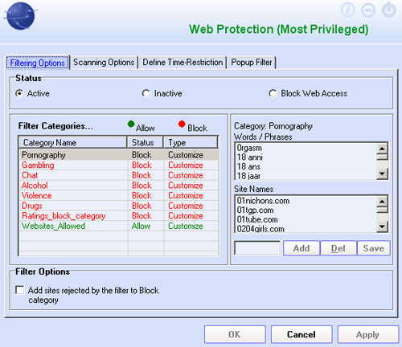Click the power icon in the header
Screen dimensions: 402x347
click(388, 10)
